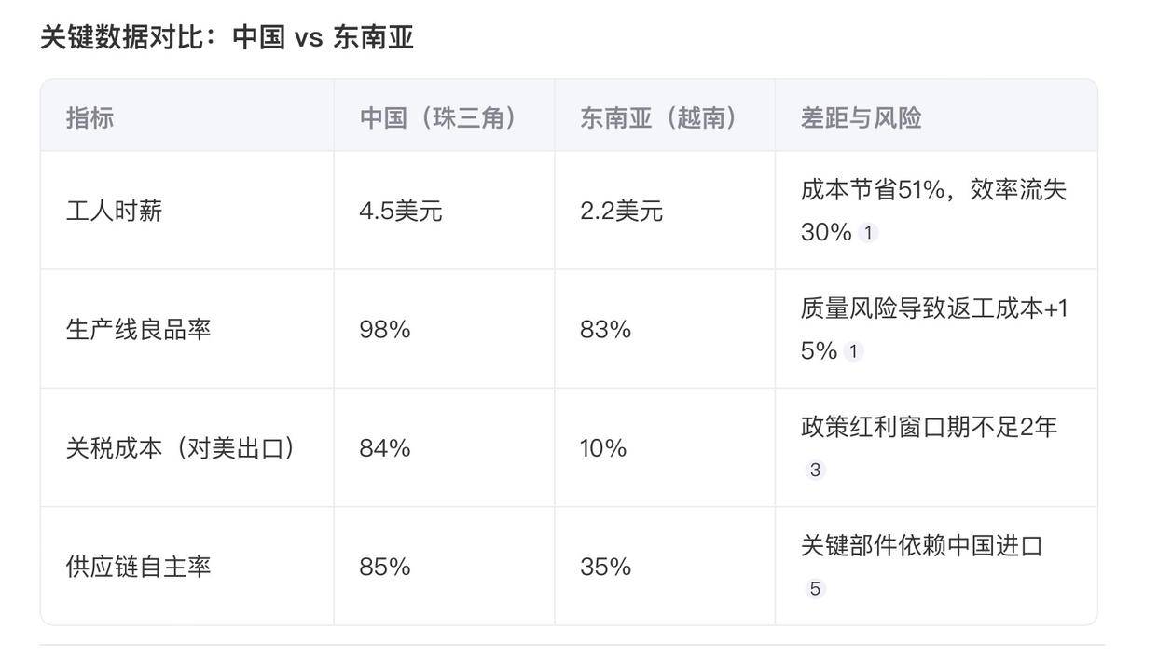Click the 东南亚（越南）column header

tap(659, 117)
